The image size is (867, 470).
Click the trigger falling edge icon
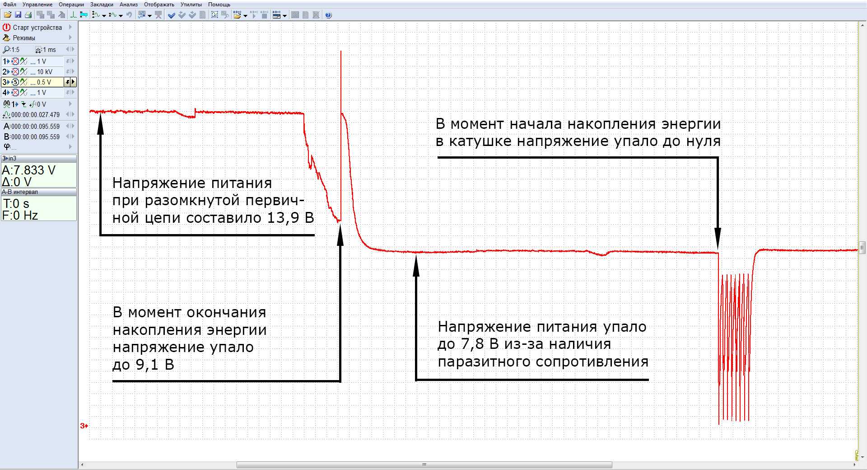click(x=23, y=104)
